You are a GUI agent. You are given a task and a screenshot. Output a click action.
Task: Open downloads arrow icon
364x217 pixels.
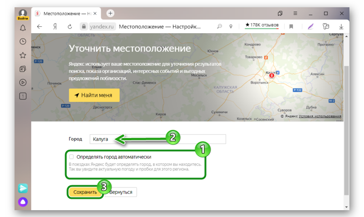341,27
